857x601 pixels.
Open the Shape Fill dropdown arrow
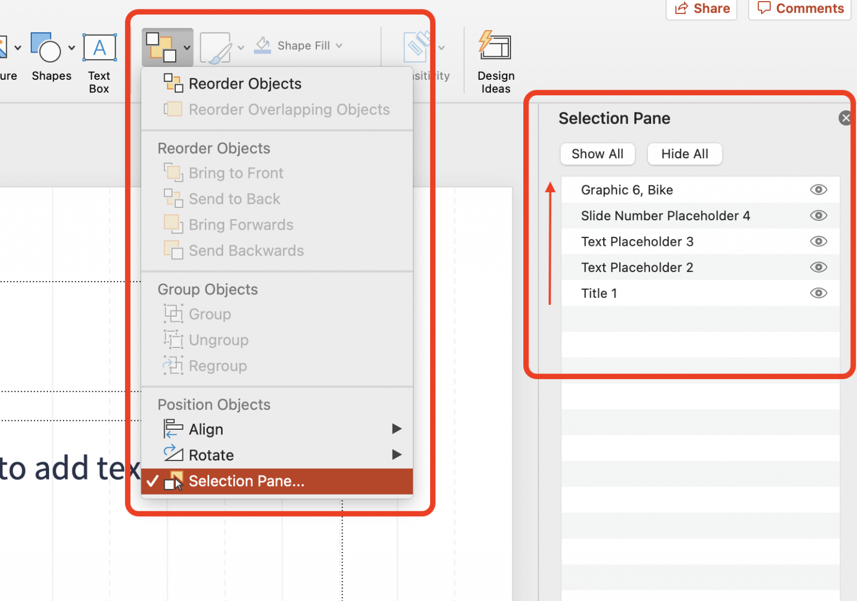[x=340, y=45]
